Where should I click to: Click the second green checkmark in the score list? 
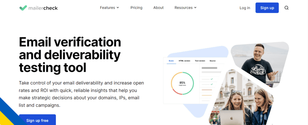coord(212,84)
